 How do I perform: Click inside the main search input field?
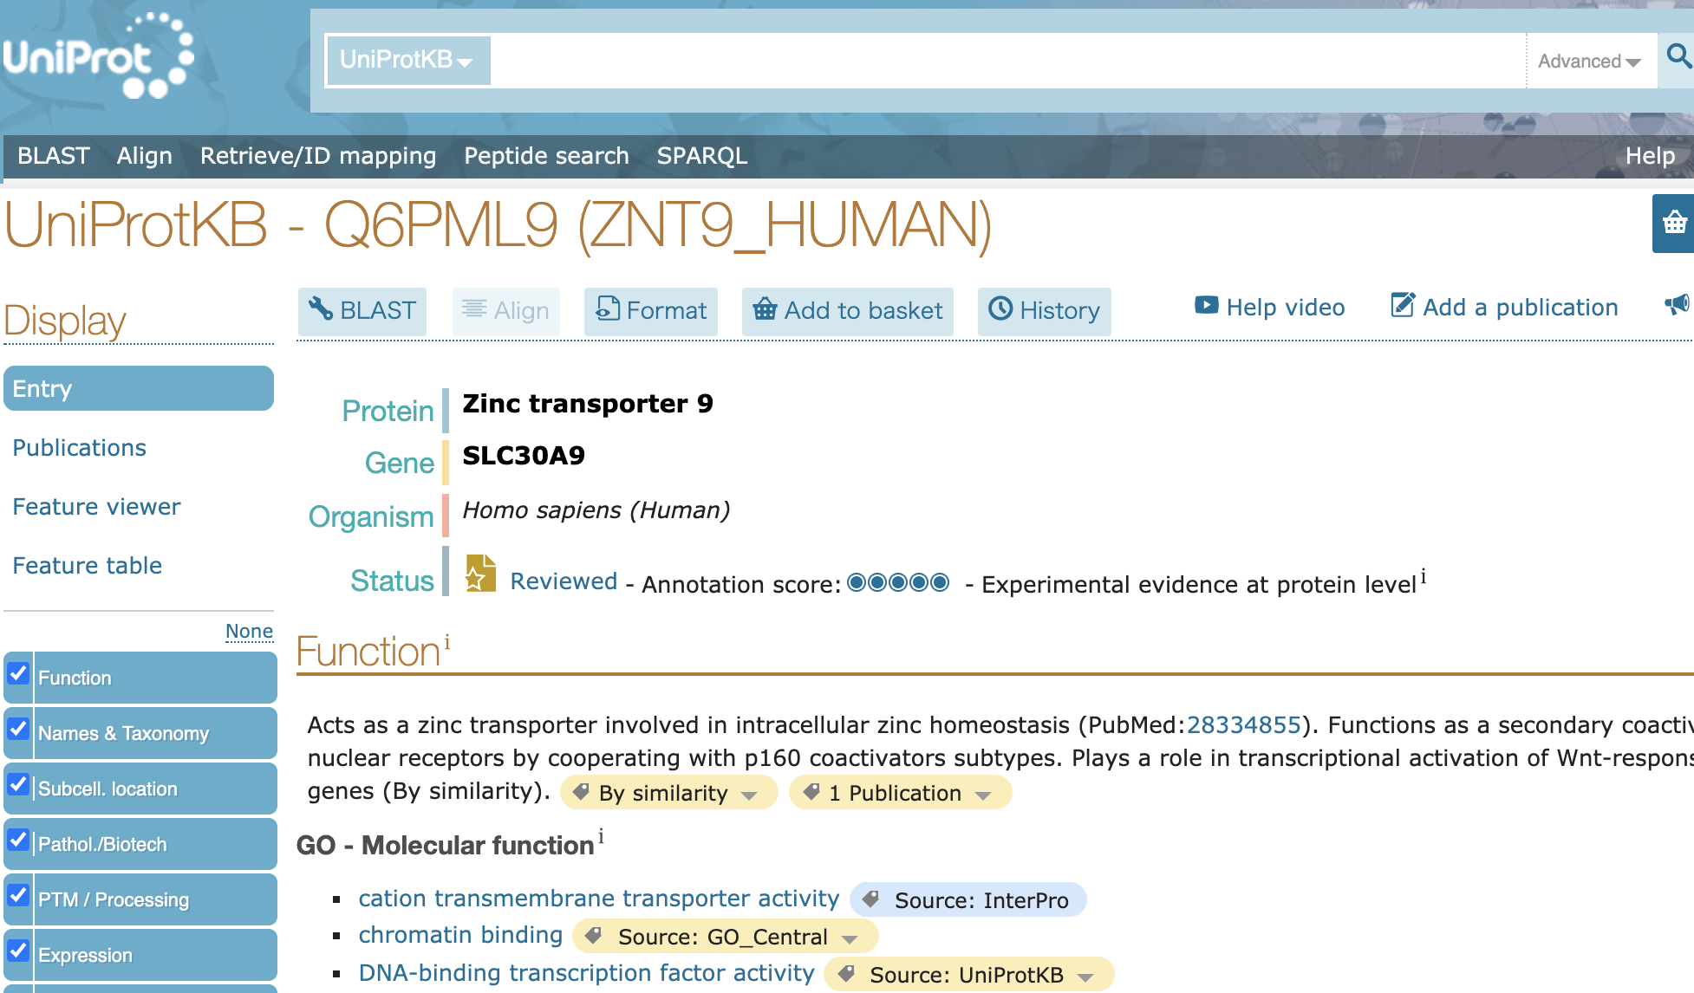tap(1006, 60)
